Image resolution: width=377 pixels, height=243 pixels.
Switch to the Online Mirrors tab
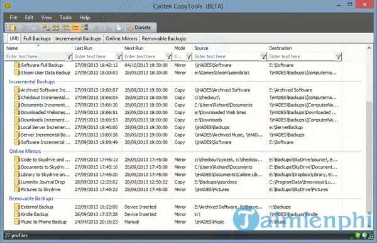coord(121,39)
